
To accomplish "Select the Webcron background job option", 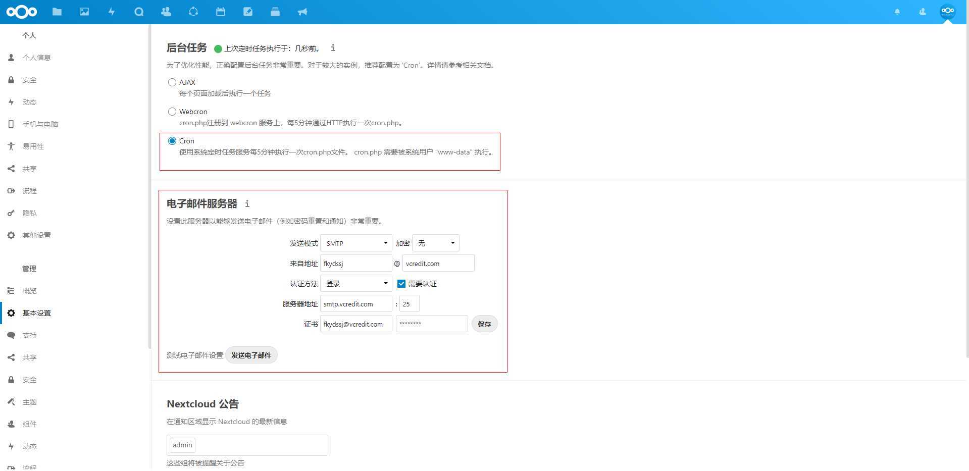I will point(172,112).
